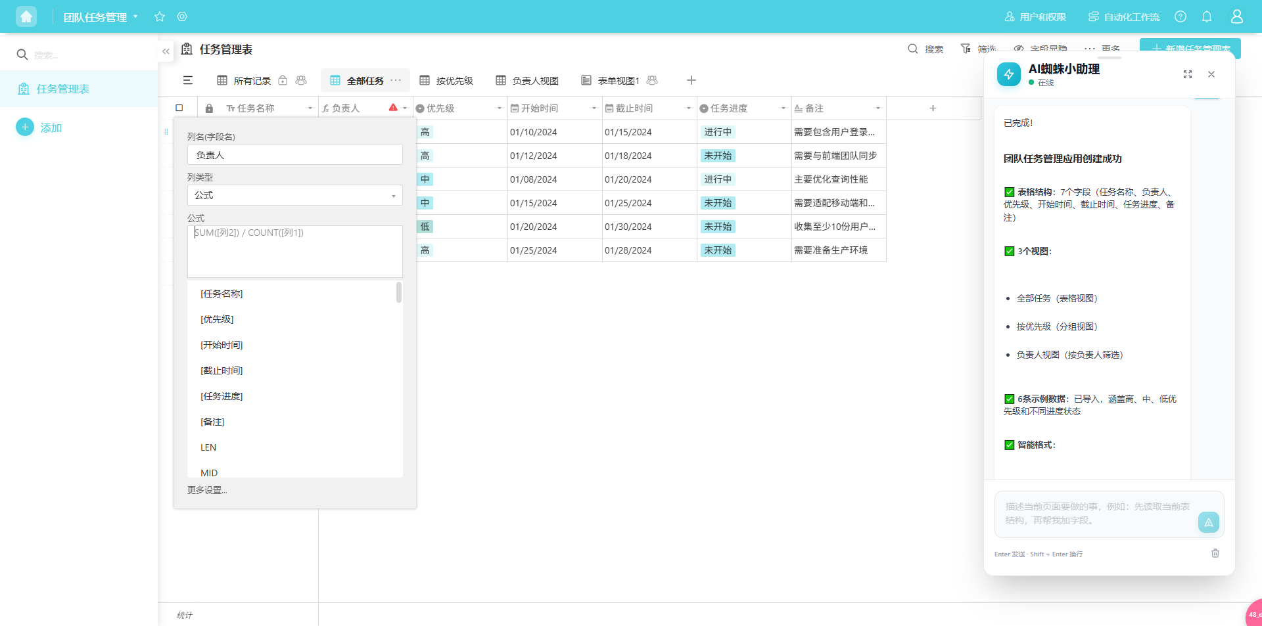Viewport: 1262px width, 626px height.
Task: Click 低 priority tag
Action: pyautogui.click(x=425, y=227)
